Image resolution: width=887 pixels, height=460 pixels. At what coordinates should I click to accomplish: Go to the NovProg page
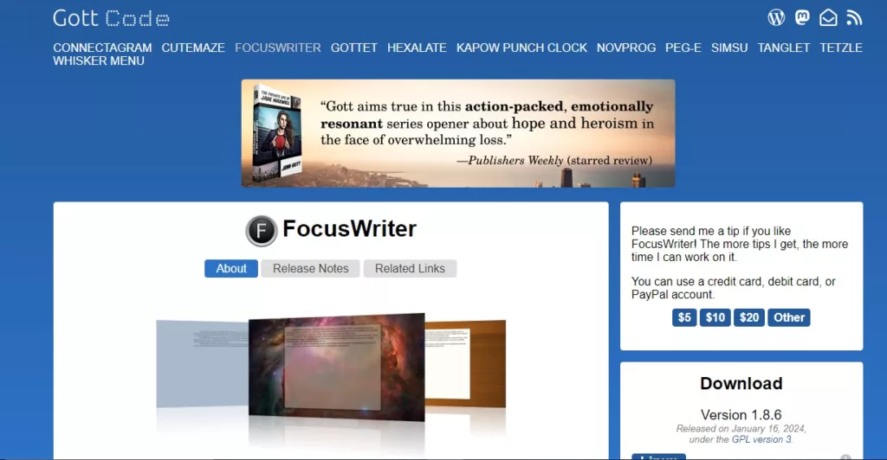[x=626, y=48]
